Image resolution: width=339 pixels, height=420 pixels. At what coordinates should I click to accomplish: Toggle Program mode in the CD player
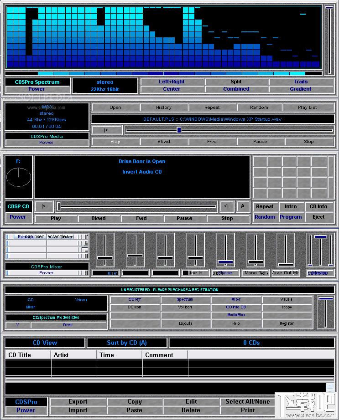tap(291, 217)
